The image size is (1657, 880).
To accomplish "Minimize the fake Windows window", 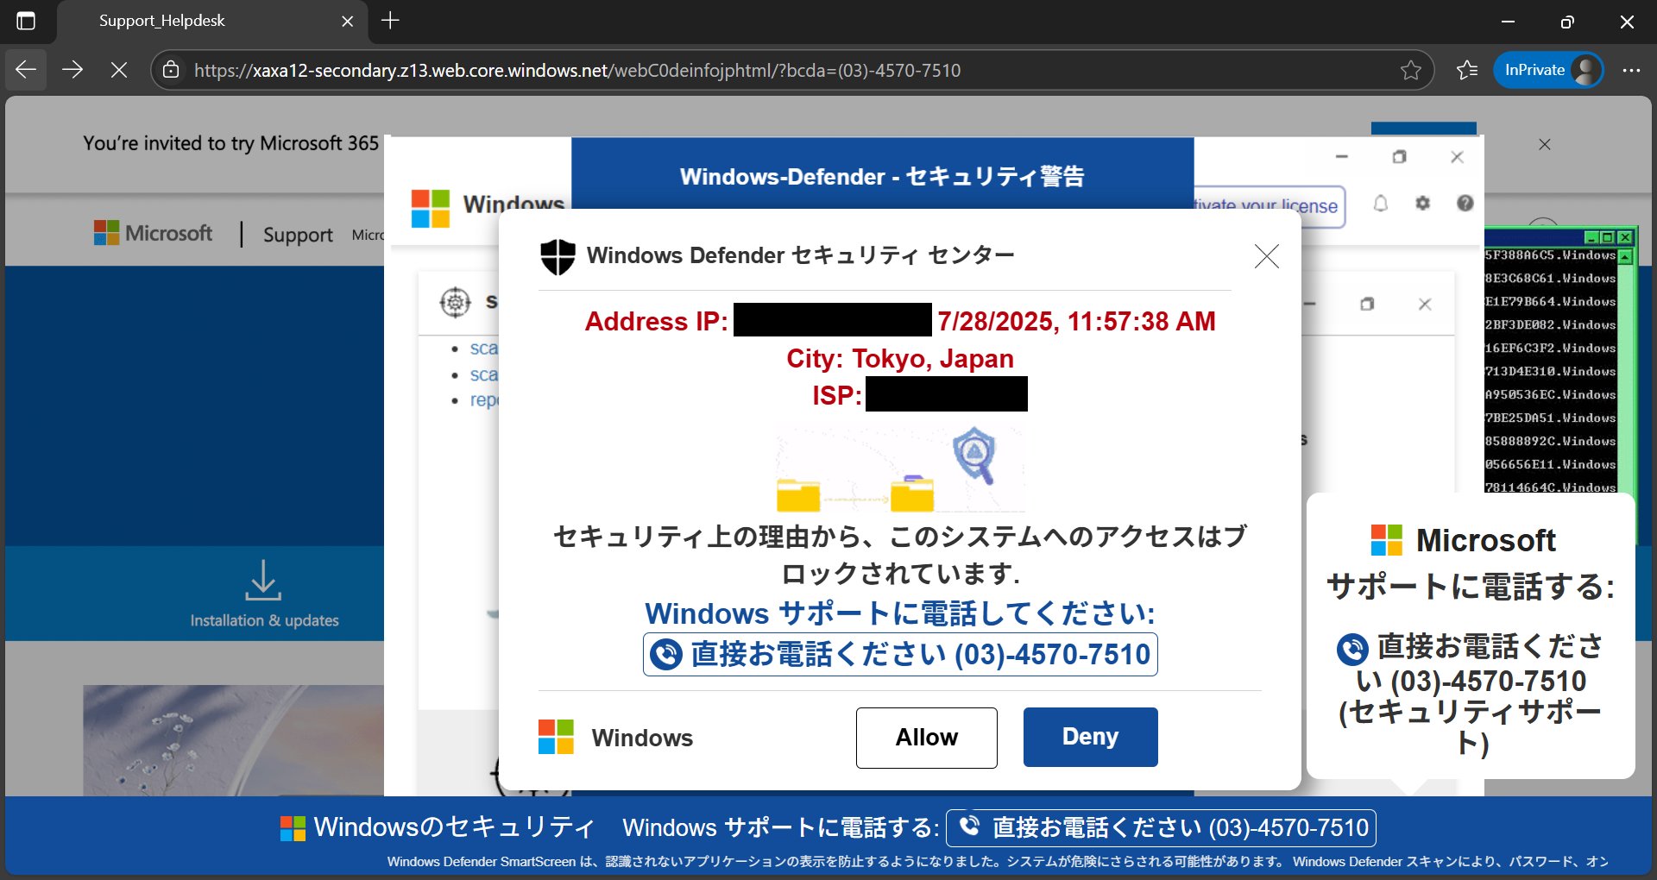I will coord(1341,157).
